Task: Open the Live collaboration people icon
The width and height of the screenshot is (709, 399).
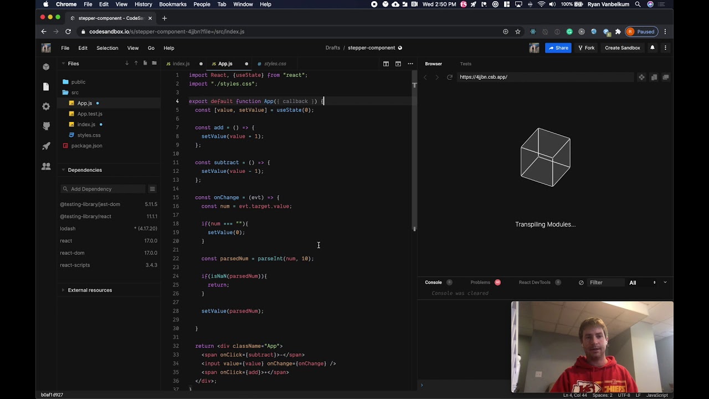Action: [46, 166]
